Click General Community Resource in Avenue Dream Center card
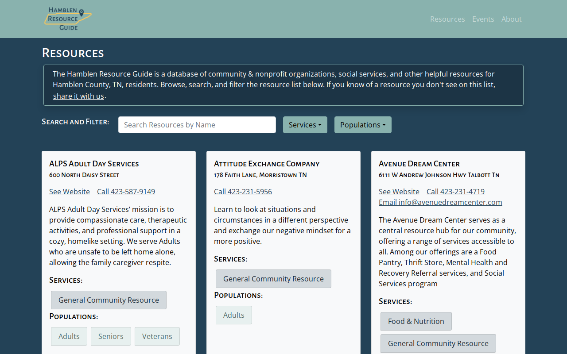Viewport: 567px width, 354px height. (x=438, y=343)
